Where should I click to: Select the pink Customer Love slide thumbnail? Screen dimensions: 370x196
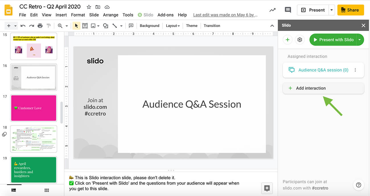(x=34, y=108)
